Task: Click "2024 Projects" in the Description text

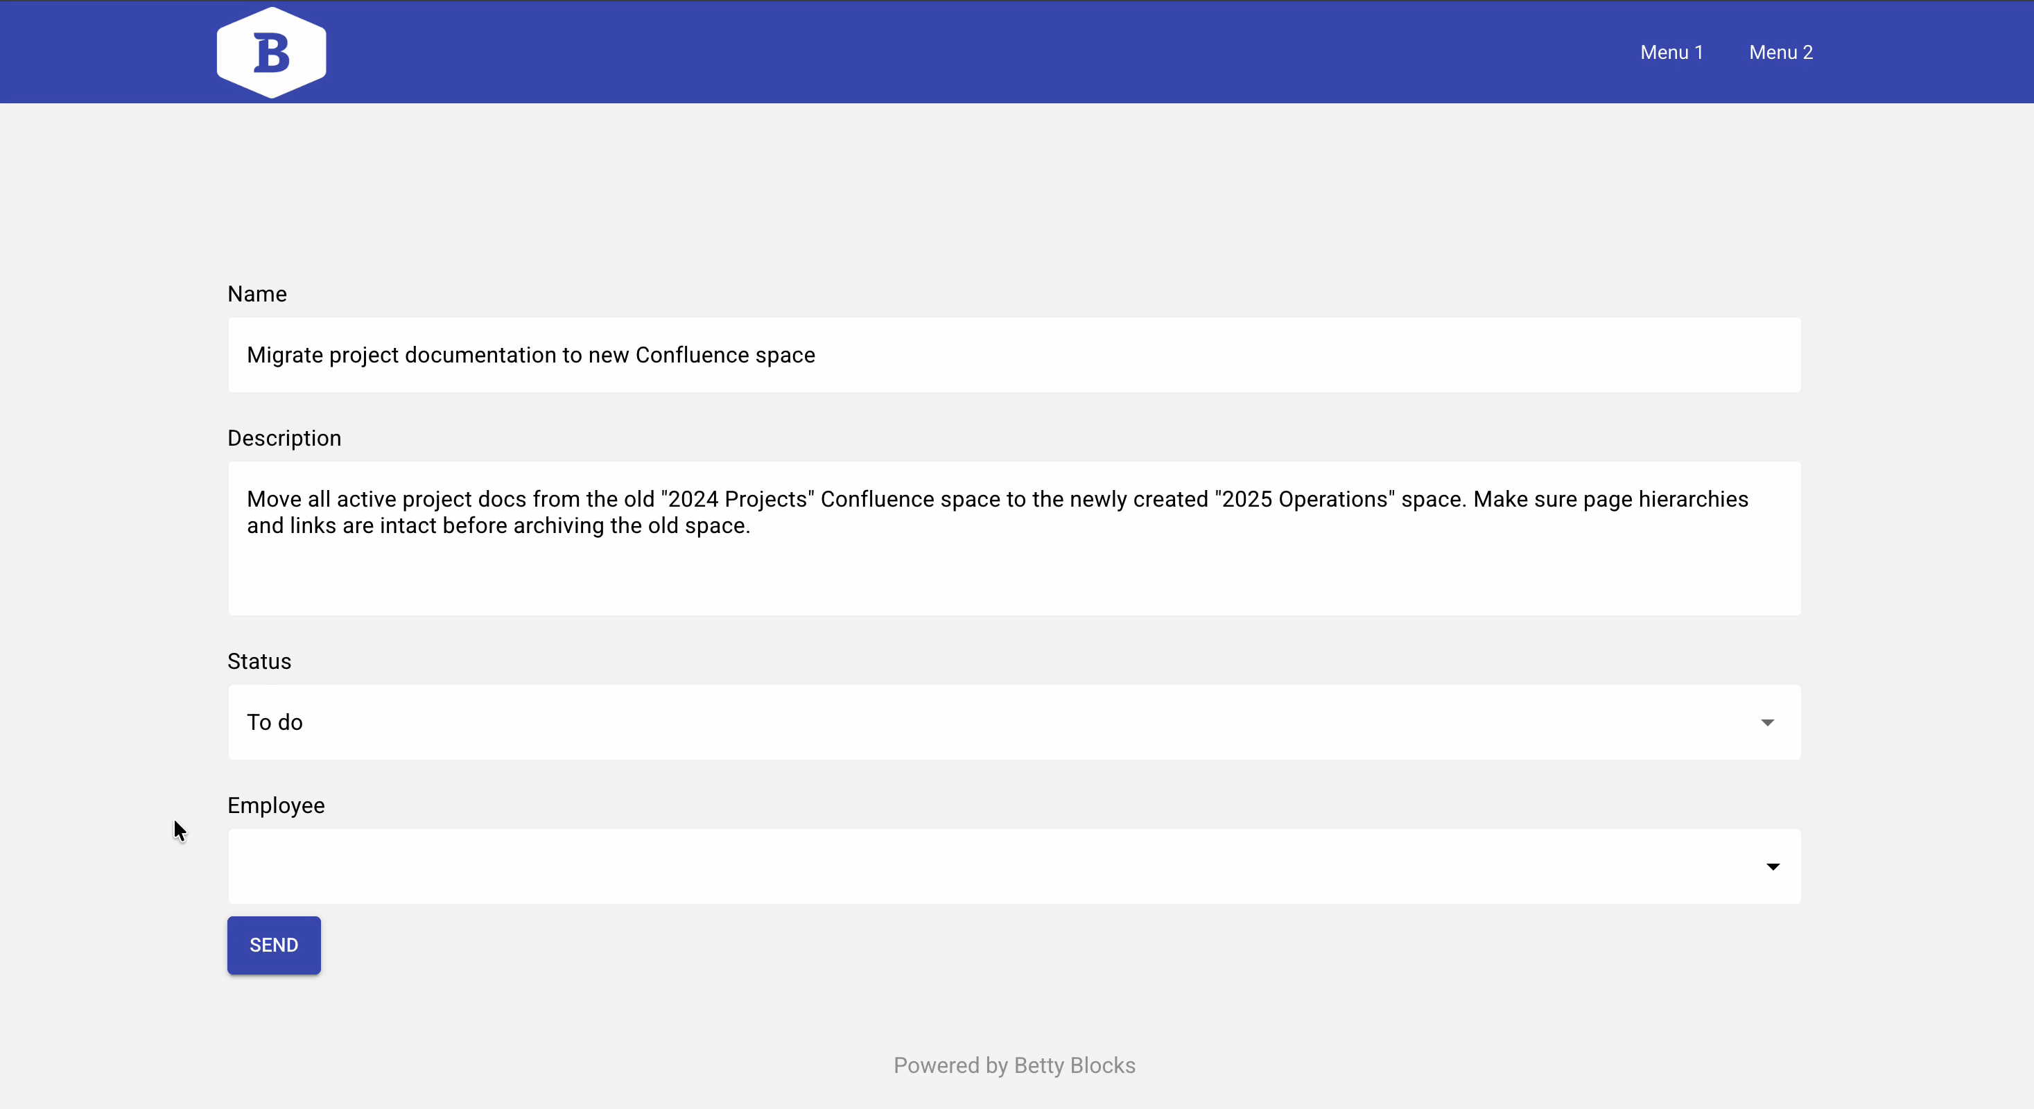Action: pyautogui.click(x=738, y=499)
